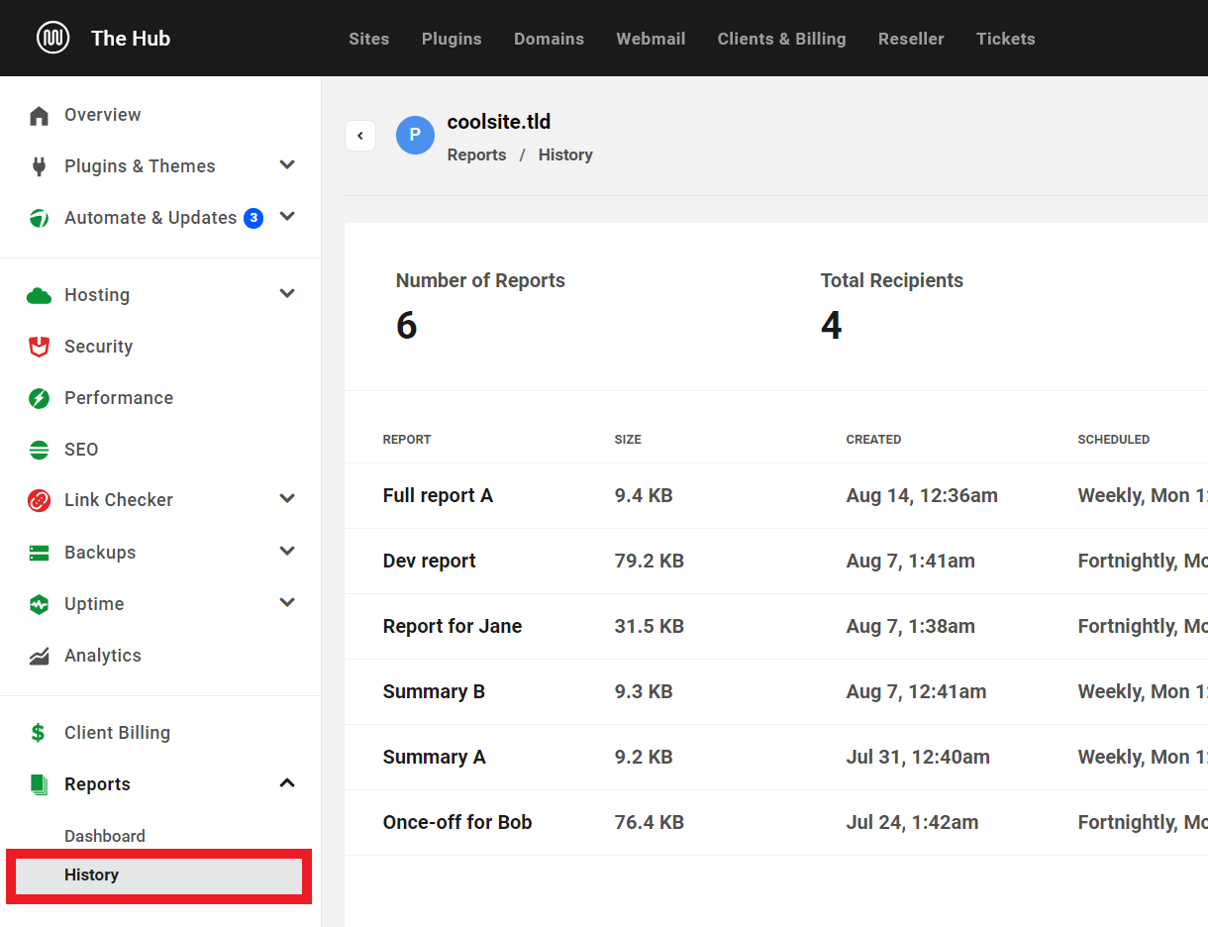Select the History subitem in sidebar
This screenshot has height=927, width=1208.
pos(158,875)
